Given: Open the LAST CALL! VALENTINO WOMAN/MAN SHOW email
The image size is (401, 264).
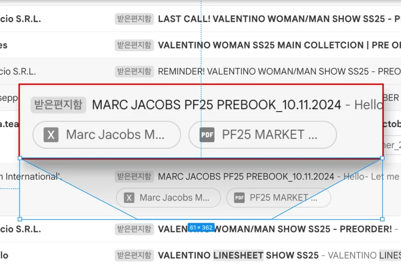Looking at the screenshot, I should (271, 19).
